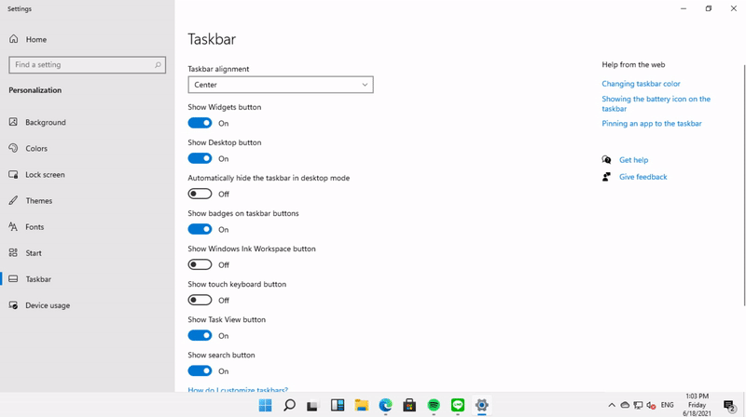Enable automatically hide the taskbar switch

point(200,194)
